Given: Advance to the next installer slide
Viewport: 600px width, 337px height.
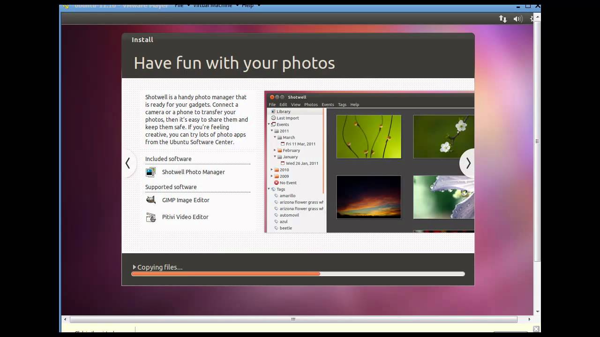Looking at the screenshot, I should 468,163.
